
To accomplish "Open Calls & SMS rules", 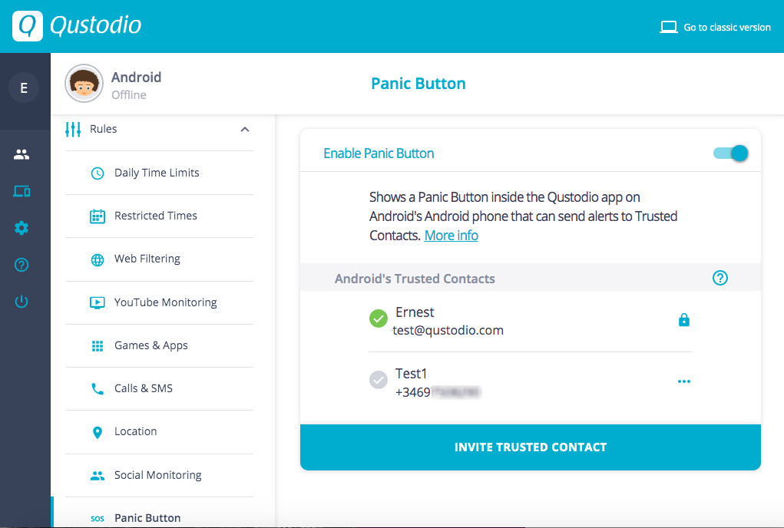I will pyautogui.click(x=159, y=388).
